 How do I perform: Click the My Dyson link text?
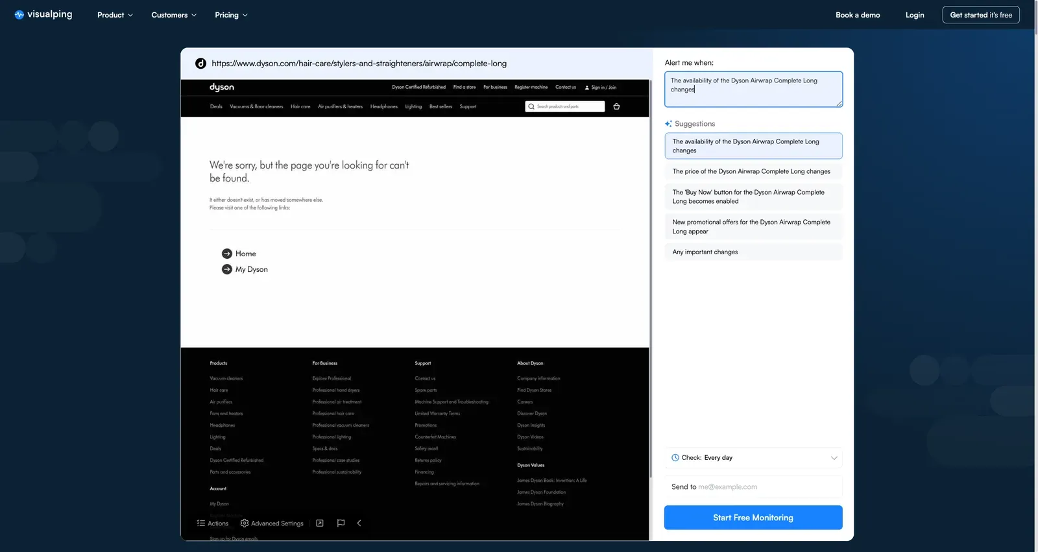(252, 269)
